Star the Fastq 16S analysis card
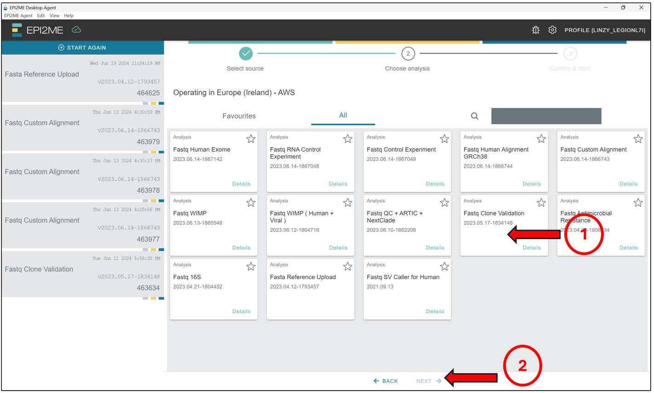This screenshot has height=393, width=654. click(x=251, y=267)
